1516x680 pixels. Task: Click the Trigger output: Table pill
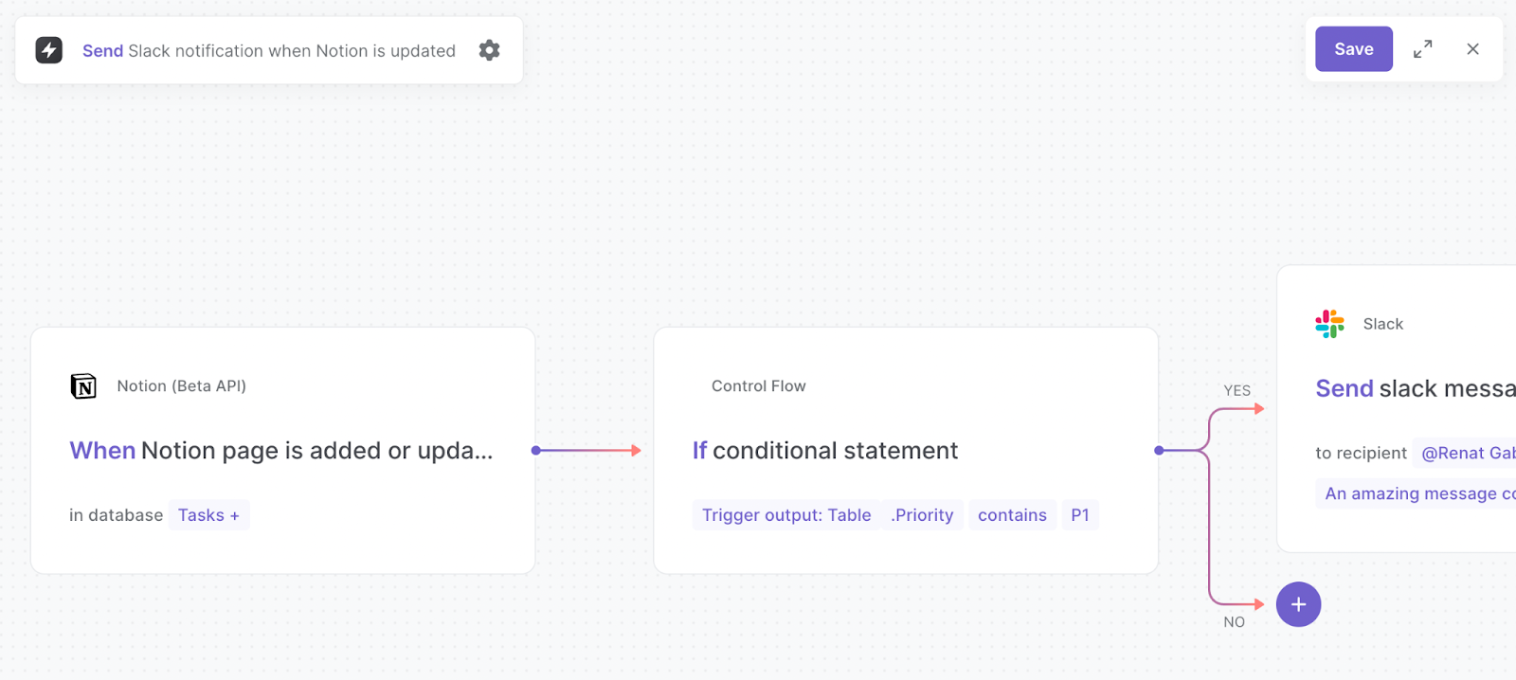tap(785, 514)
